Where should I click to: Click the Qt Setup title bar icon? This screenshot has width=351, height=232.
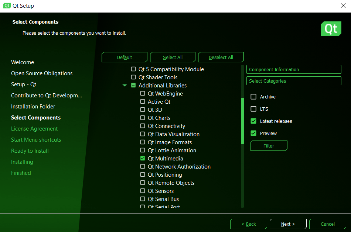(x=7, y=6)
